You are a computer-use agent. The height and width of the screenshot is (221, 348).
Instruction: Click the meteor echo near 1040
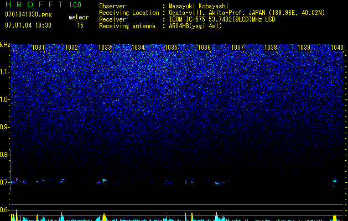335,182
